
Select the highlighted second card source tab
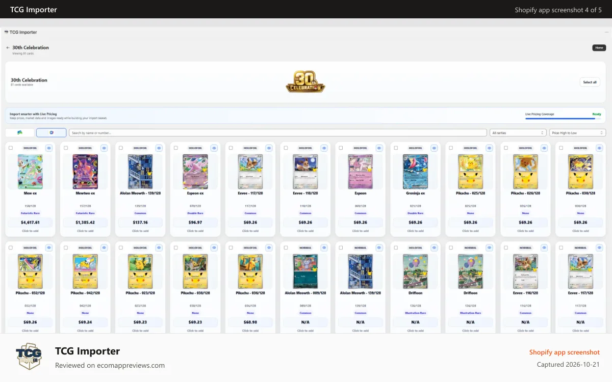point(51,132)
